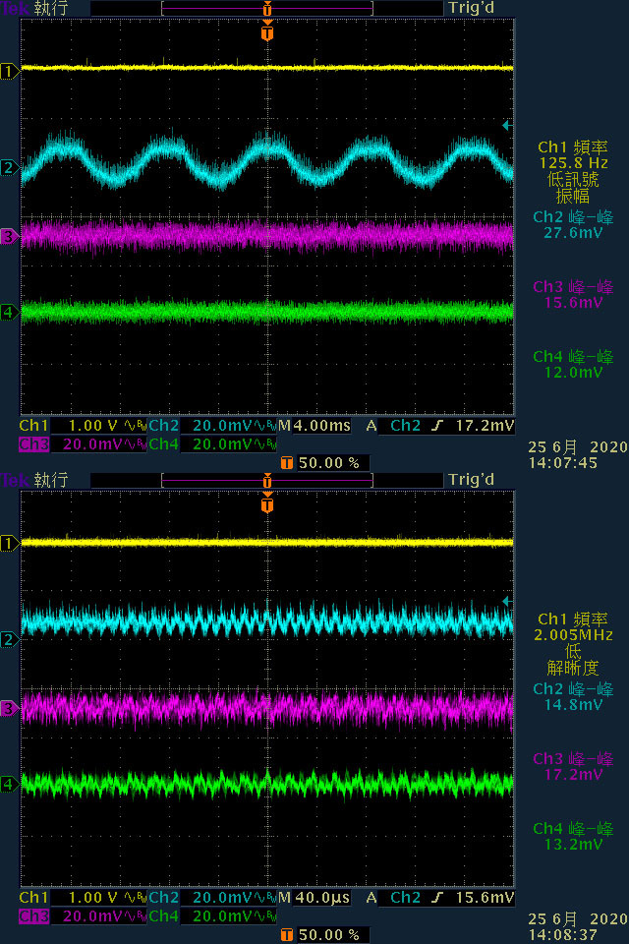Click the Trig'd status above the 2.005MHz readout
Image resolution: width=629 pixels, height=944 pixels.
pyautogui.click(x=471, y=480)
